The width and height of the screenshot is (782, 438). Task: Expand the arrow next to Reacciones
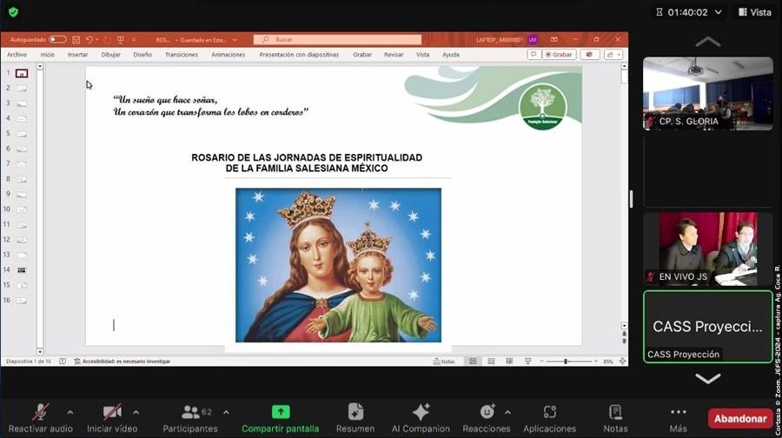tap(507, 413)
